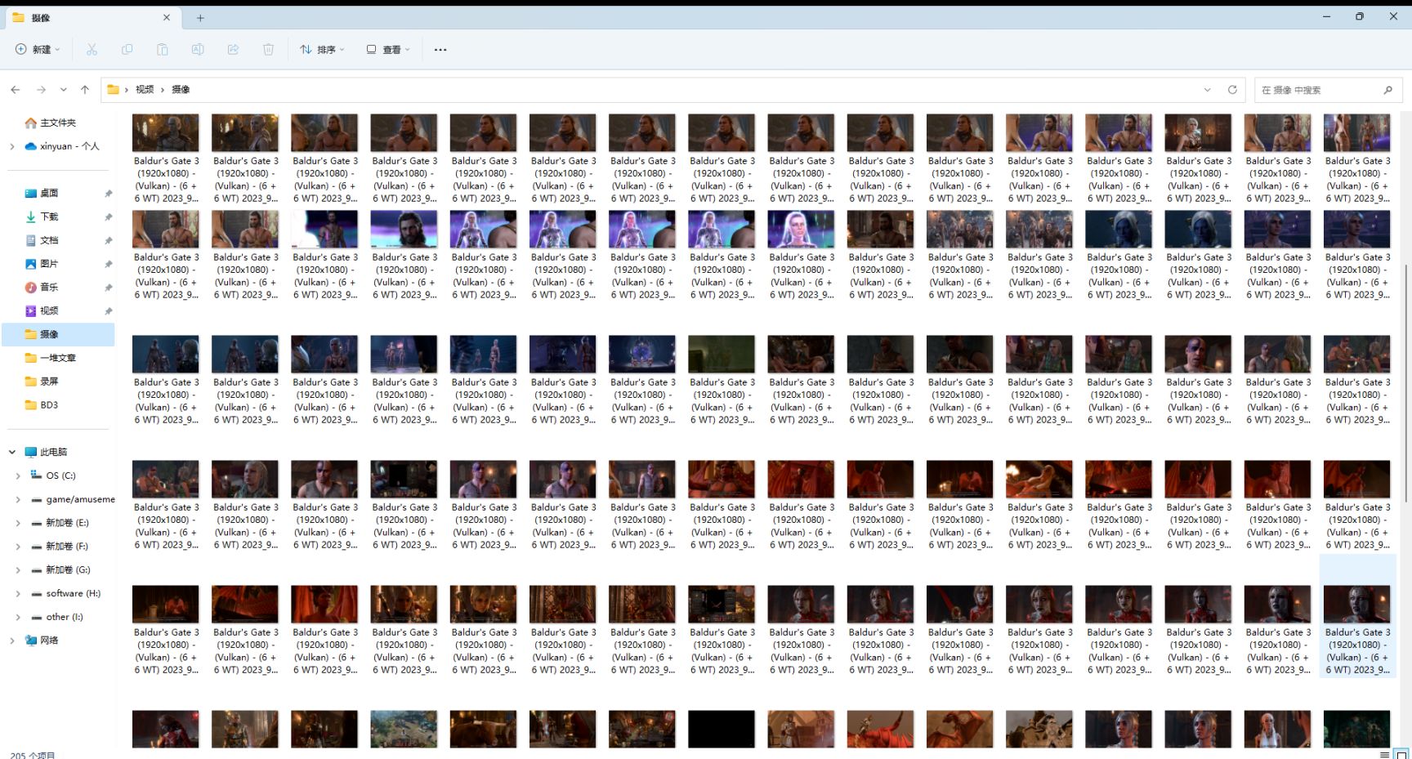Screen dimensions: 1412x759
Task: Click the Paste clipboard icon
Action: pyautogui.click(x=163, y=50)
